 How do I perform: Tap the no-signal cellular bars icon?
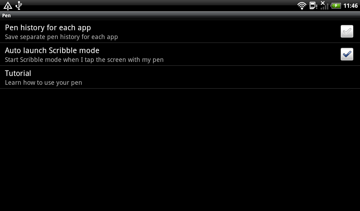point(324,6)
